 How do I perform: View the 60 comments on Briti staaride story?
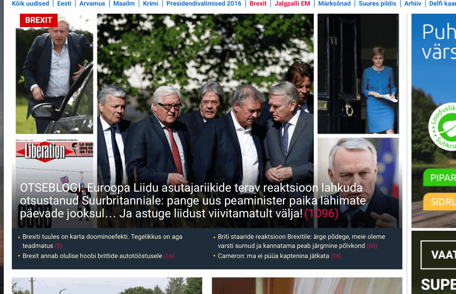point(372,246)
